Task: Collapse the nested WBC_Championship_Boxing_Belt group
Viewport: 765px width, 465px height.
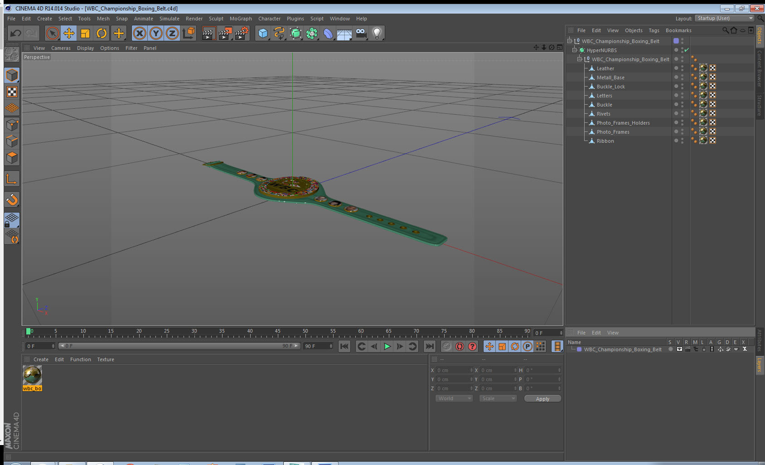Action: pyautogui.click(x=580, y=59)
